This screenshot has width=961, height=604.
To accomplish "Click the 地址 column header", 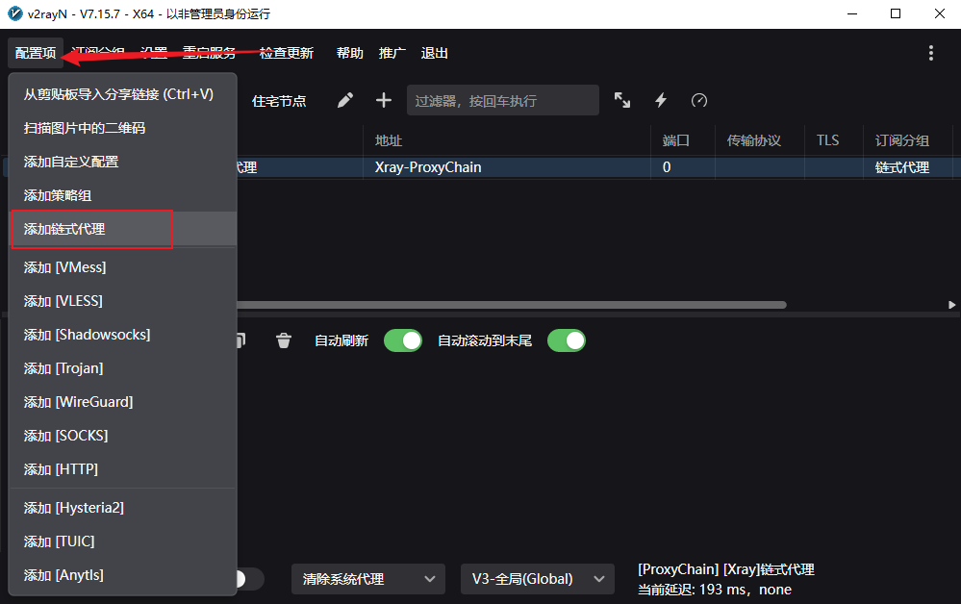I will coord(389,140).
